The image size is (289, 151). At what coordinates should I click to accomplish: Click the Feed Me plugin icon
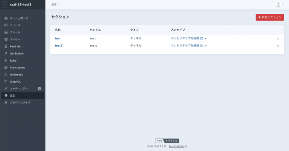point(6,46)
